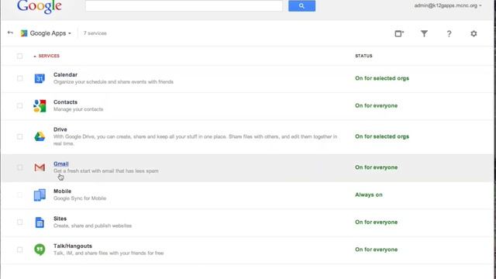Click the Drive triangle icon
The image size is (496, 279).
click(40, 136)
